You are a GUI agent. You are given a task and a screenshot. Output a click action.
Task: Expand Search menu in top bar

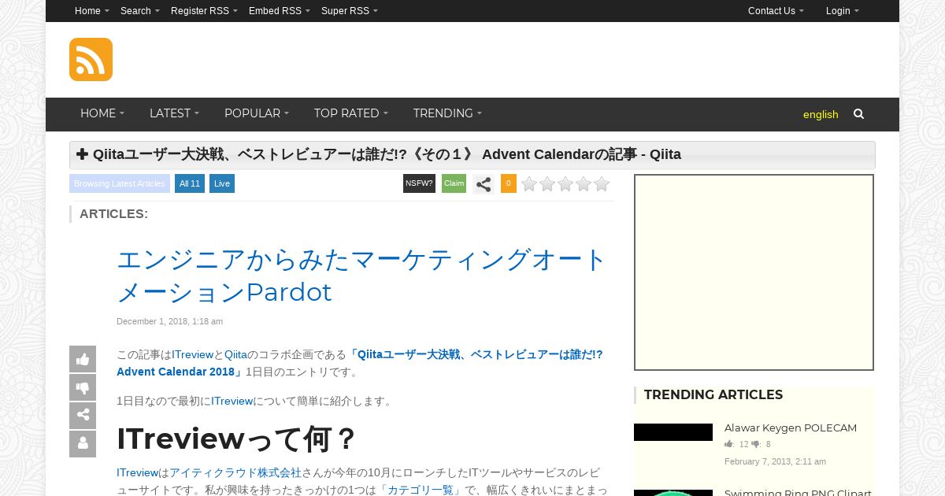tap(140, 11)
